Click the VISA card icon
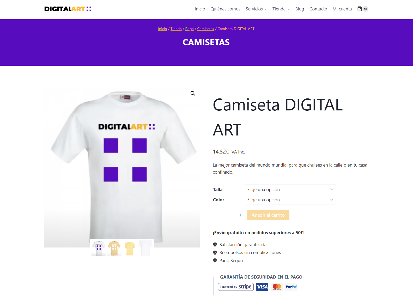This screenshot has width=413, height=295. pos(262,287)
